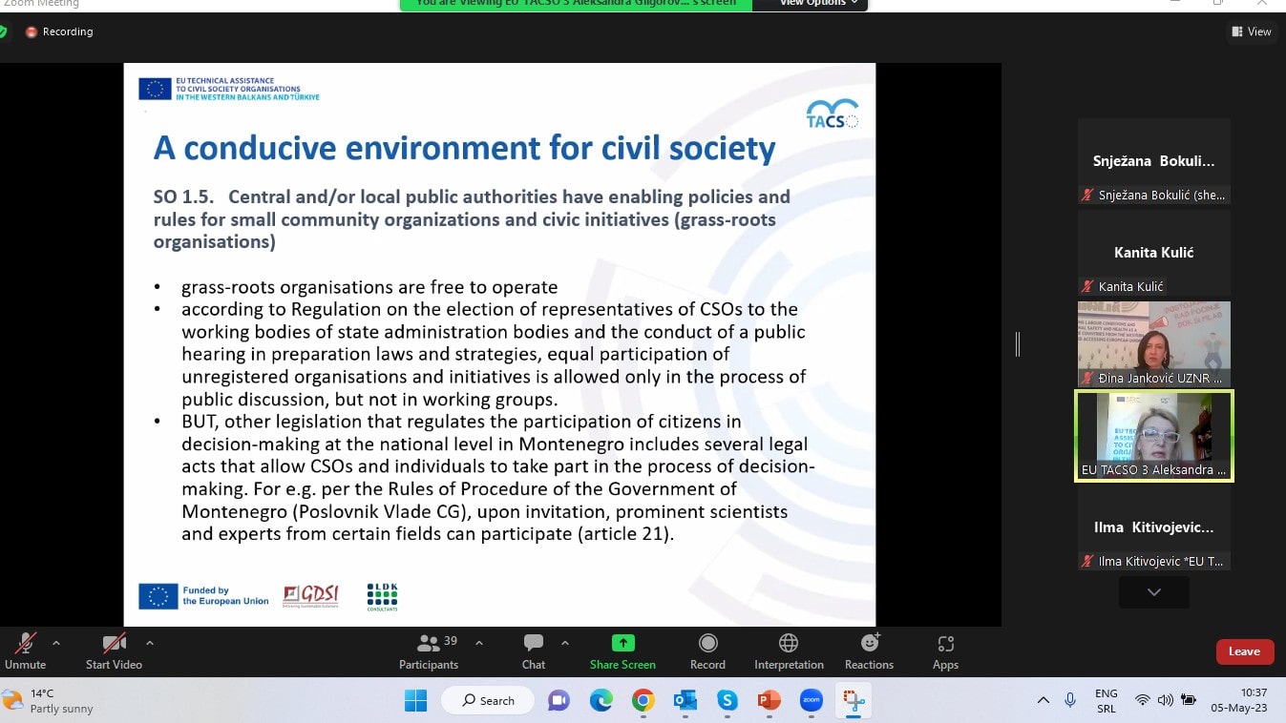Expand the arrow next to Participants

point(479,643)
